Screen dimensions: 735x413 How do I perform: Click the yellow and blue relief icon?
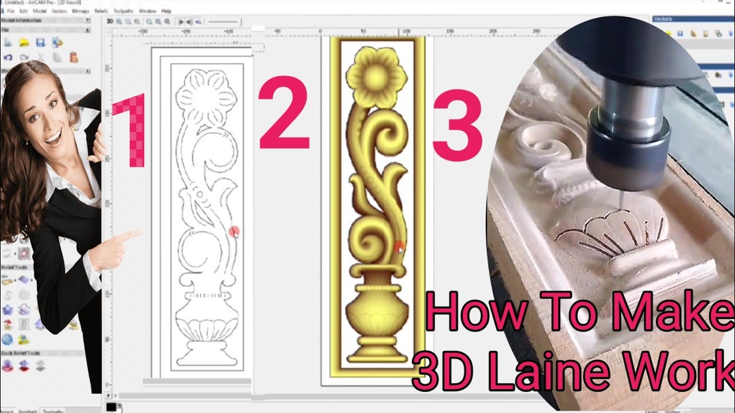[x=24, y=340]
